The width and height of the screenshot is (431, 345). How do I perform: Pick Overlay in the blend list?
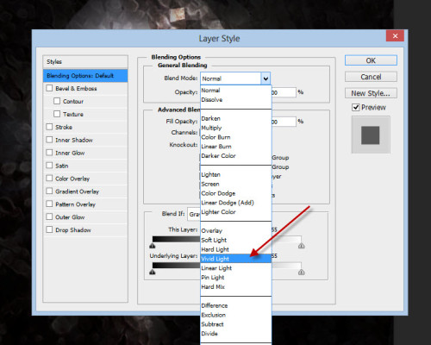[x=235, y=230]
